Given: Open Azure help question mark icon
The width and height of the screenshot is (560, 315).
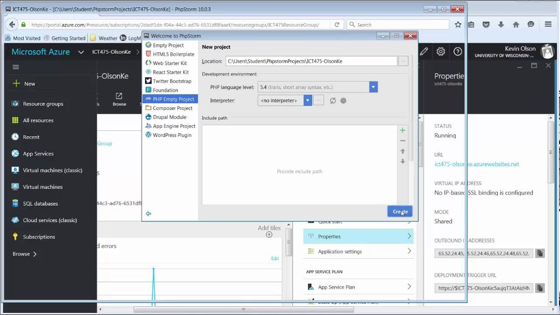Looking at the screenshot, I should pos(458,52).
